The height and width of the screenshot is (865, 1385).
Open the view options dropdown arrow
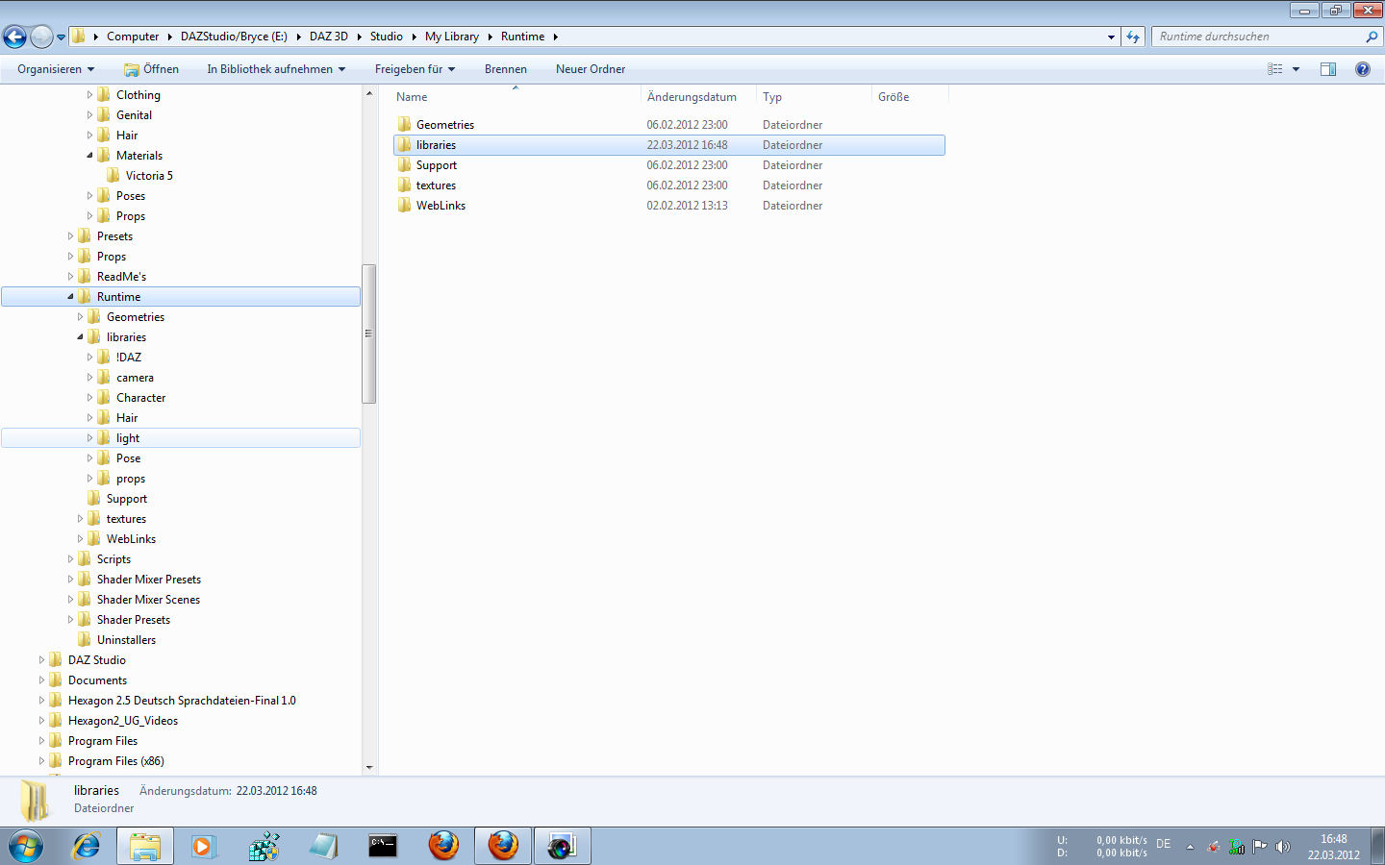[x=1296, y=69]
